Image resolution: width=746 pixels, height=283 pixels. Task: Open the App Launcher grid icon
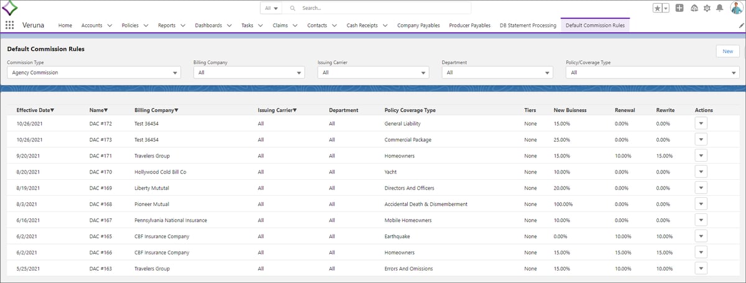(x=9, y=26)
